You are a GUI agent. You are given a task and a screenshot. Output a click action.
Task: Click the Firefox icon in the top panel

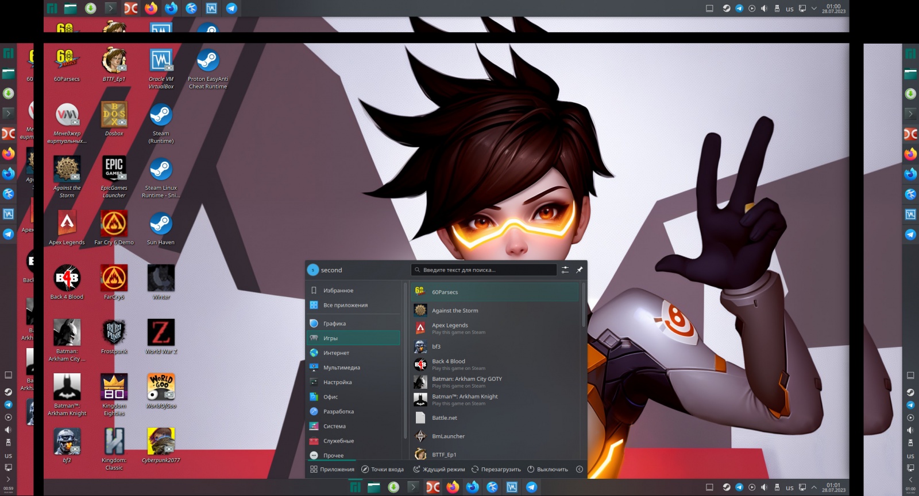pyautogui.click(x=151, y=8)
